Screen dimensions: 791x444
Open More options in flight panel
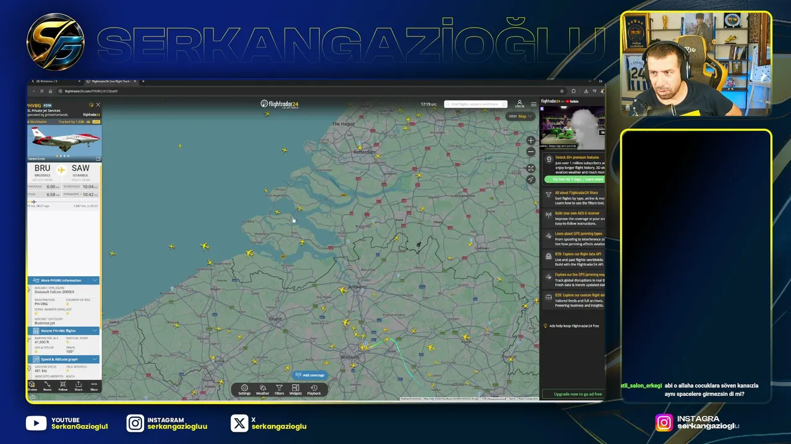(x=94, y=386)
